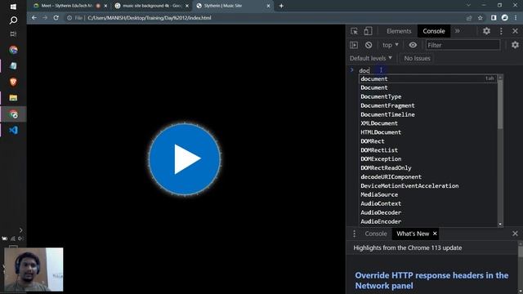Screen dimensions: 523x294
Task: Click the blue play button on the page
Action: pyautogui.click(x=185, y=159)
